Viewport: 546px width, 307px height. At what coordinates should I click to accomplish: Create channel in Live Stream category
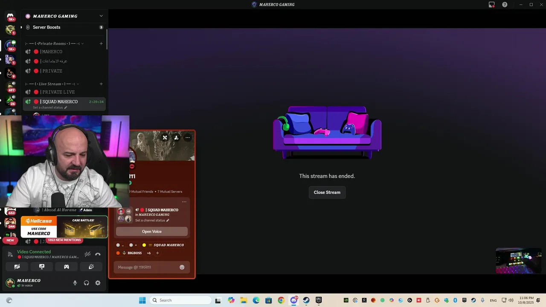coord(101,84)
